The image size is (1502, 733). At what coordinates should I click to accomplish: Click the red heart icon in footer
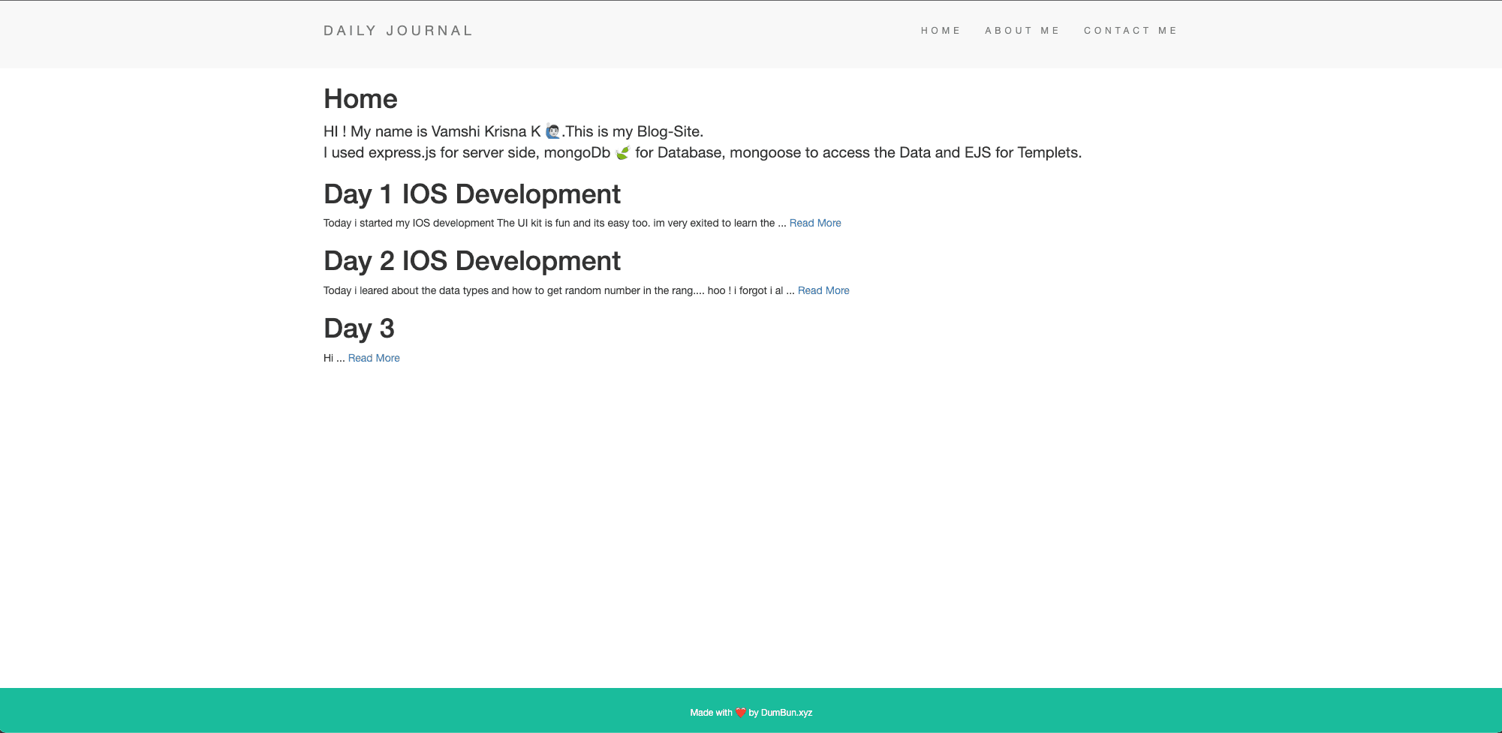[x=740, y=713]
